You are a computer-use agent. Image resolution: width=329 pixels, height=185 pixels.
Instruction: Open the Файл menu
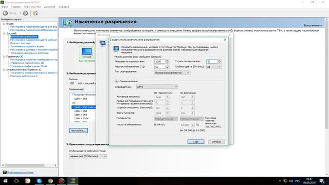[5, 7]
